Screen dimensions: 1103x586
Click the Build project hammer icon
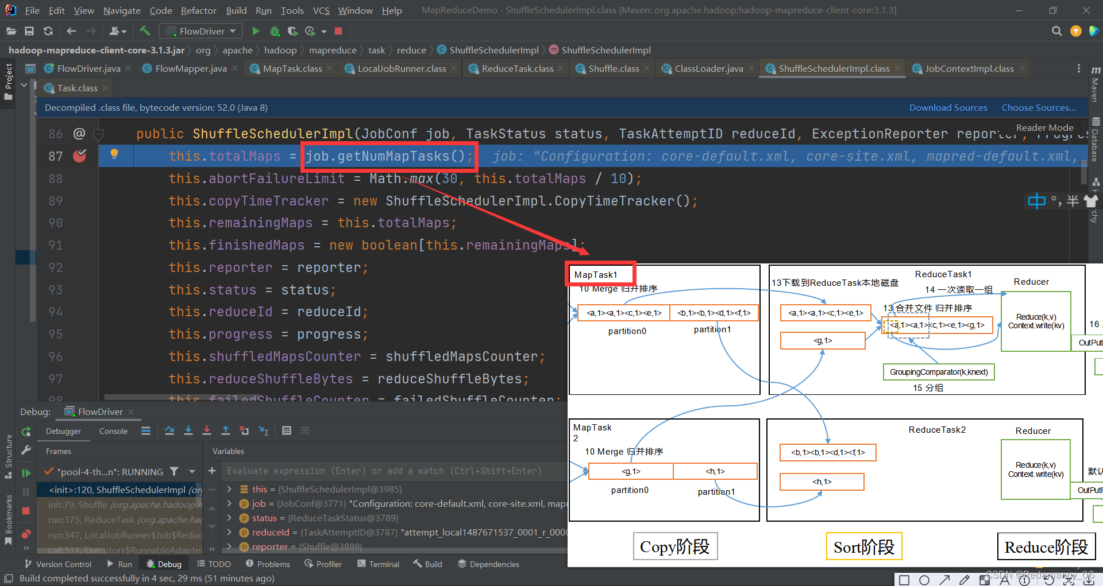(145, 31)
